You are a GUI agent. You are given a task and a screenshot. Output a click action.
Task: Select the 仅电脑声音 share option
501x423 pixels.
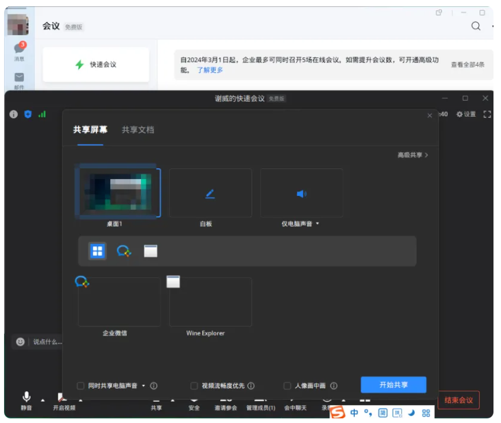coord(301,193)
